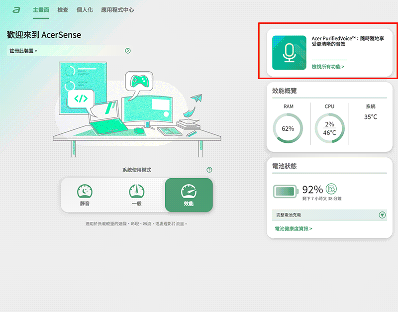Expand the 完整電池充電 dropdown
The image size is (398, 312).
[329, 215]
